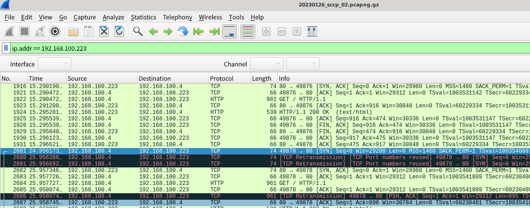Open the Channel dropdown
This screenshot has width=530, height=208.
[266, 64]
